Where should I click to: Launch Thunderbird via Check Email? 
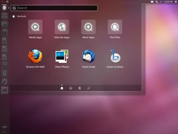(x=88, y=56)
